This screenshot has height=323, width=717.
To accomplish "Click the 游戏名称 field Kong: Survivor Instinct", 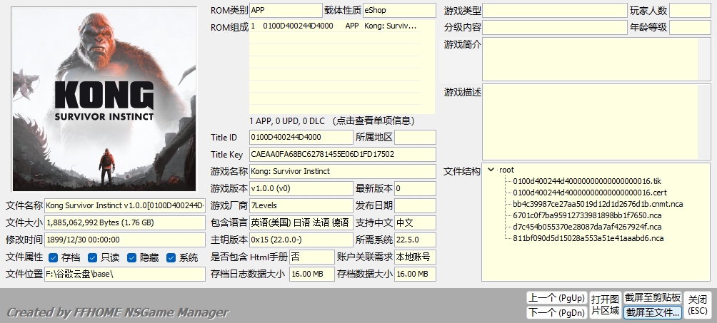I will coord(343,171).
